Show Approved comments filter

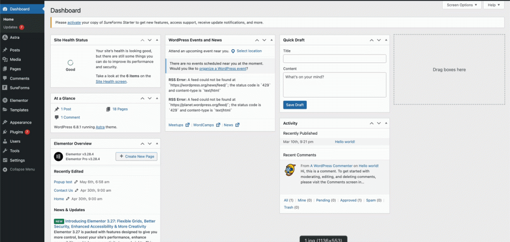[351, 200]
